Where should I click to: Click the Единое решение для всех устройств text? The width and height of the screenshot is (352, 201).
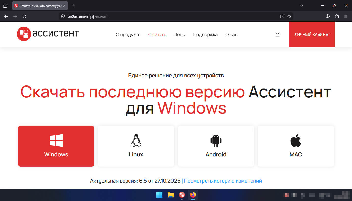[176, 76]
